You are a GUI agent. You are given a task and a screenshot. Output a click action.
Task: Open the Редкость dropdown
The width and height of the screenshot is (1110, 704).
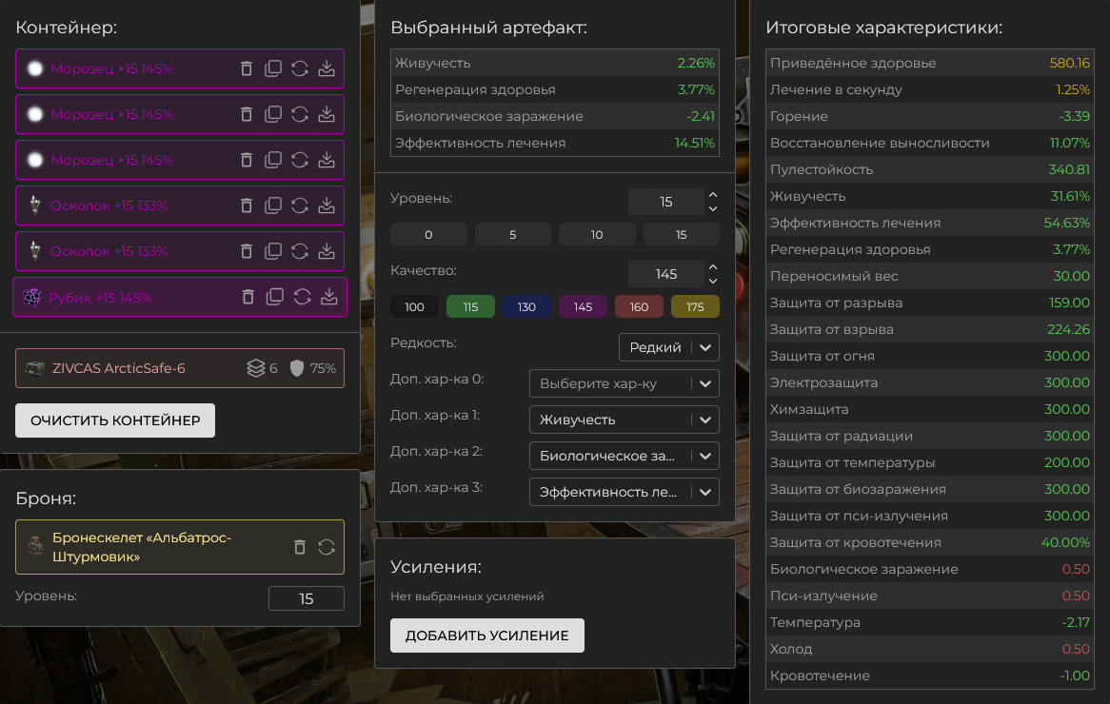[x=668, y=347]
